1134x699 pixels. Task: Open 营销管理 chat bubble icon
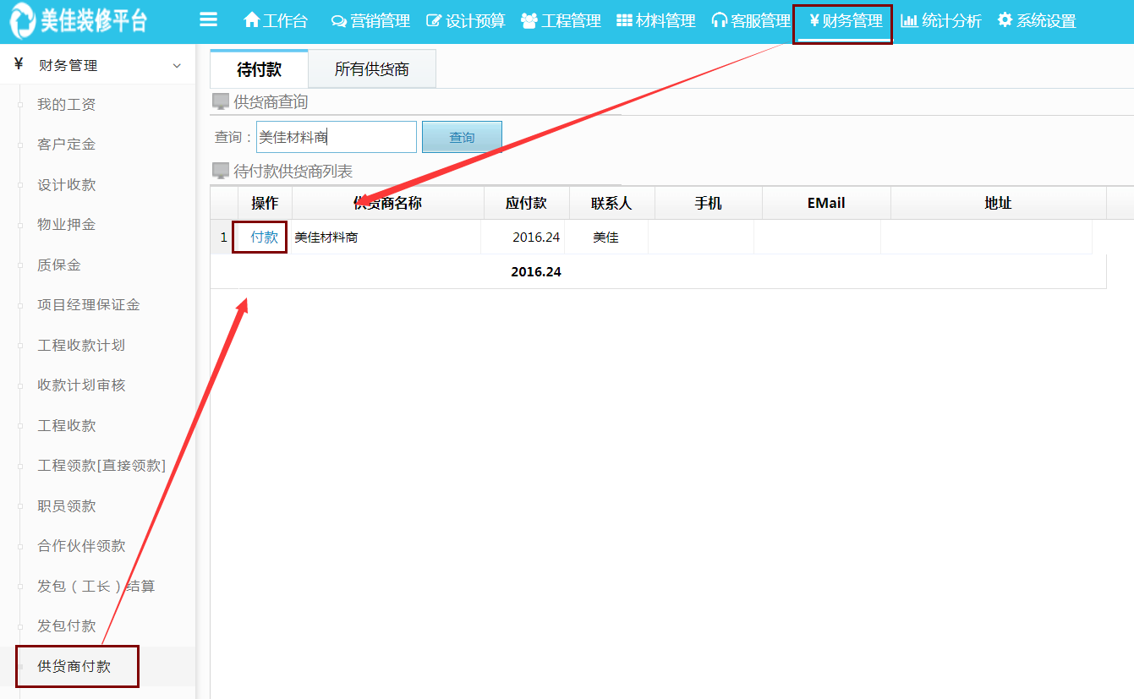tap(339, 21)
